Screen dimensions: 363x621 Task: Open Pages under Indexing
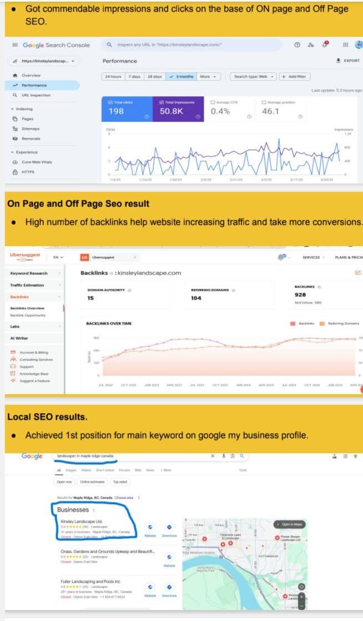(23, 119)
